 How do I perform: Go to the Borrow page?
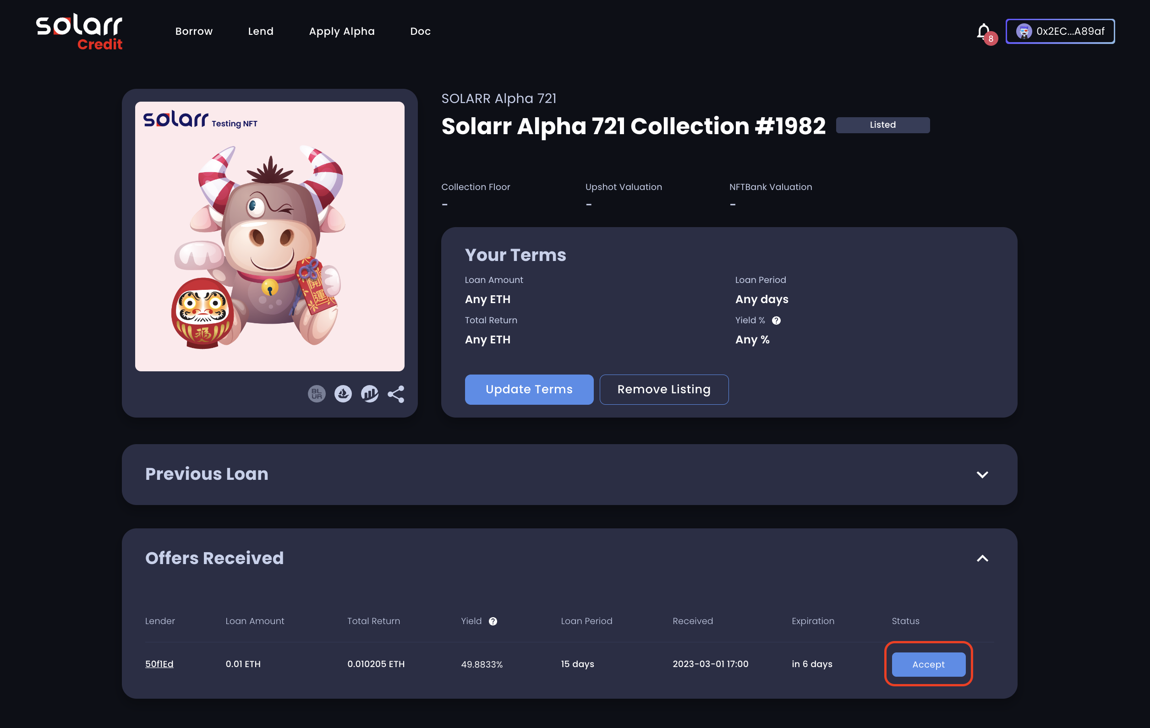point(193,32)
